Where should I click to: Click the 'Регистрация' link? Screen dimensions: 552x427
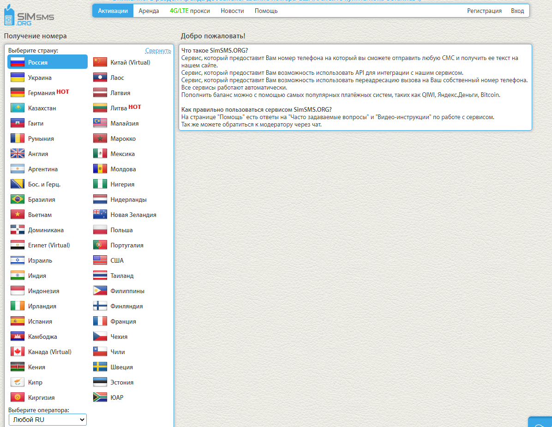tap(484, 11)
